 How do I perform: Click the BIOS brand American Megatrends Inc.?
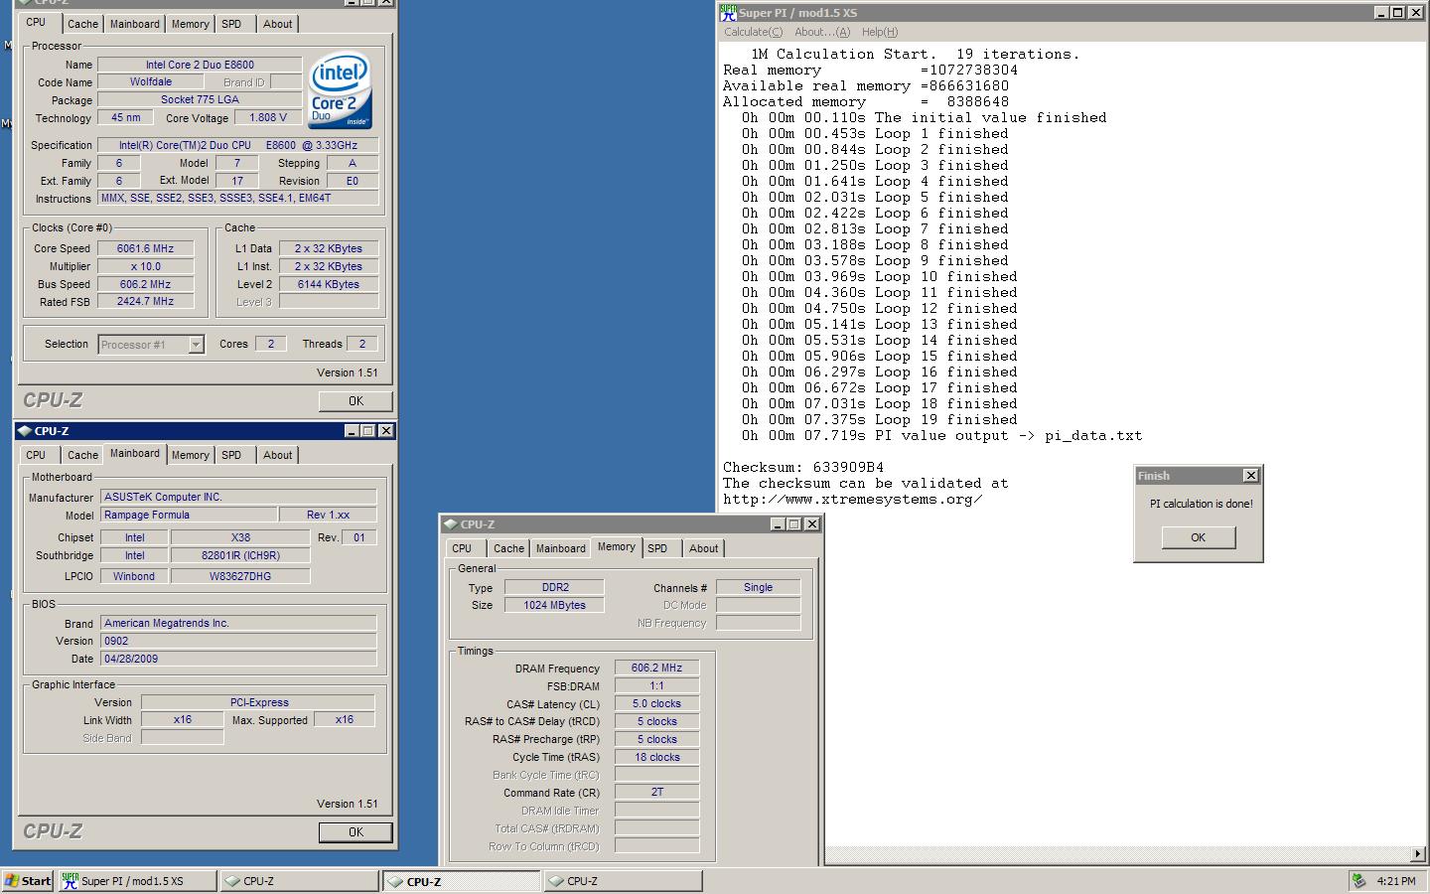pos(238,624)
